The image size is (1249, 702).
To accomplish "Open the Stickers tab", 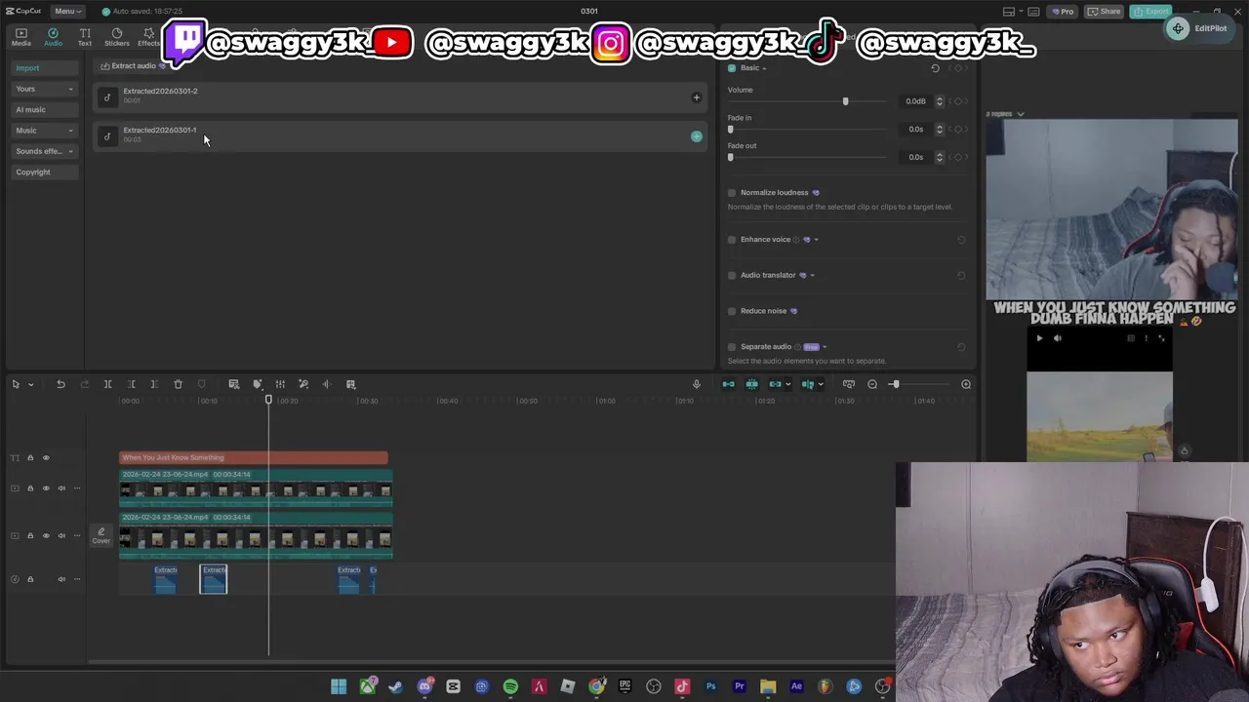I will tap(117, 37).
